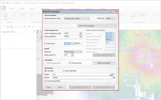The width and height of the screenshot is (161, 100).
Task: Click the Frames / Period value field
Action: coord(110,42)
